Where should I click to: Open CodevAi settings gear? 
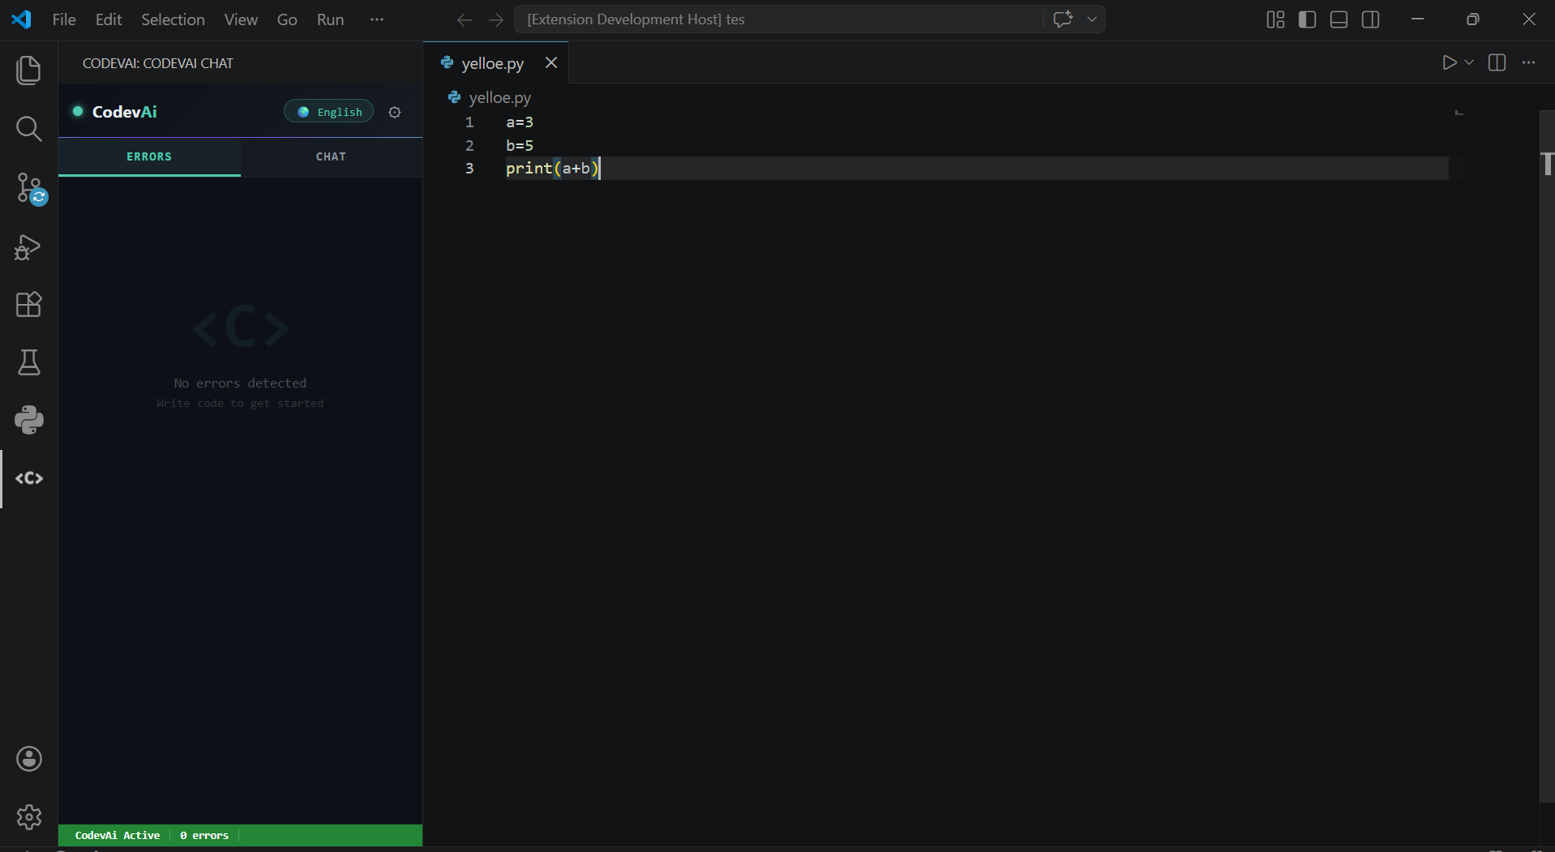pyautogui.click(x=395, y=112)
